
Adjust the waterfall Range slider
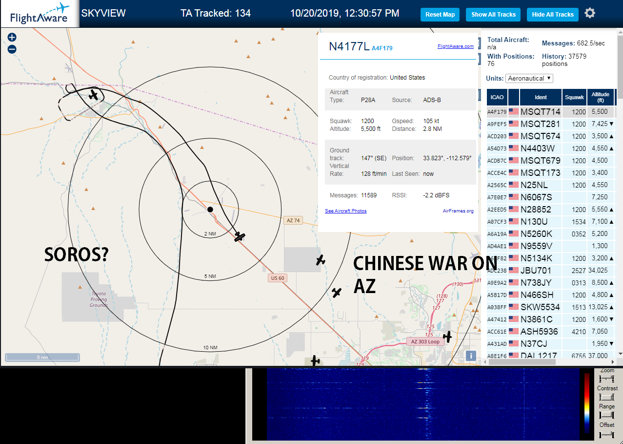point(607,415)
